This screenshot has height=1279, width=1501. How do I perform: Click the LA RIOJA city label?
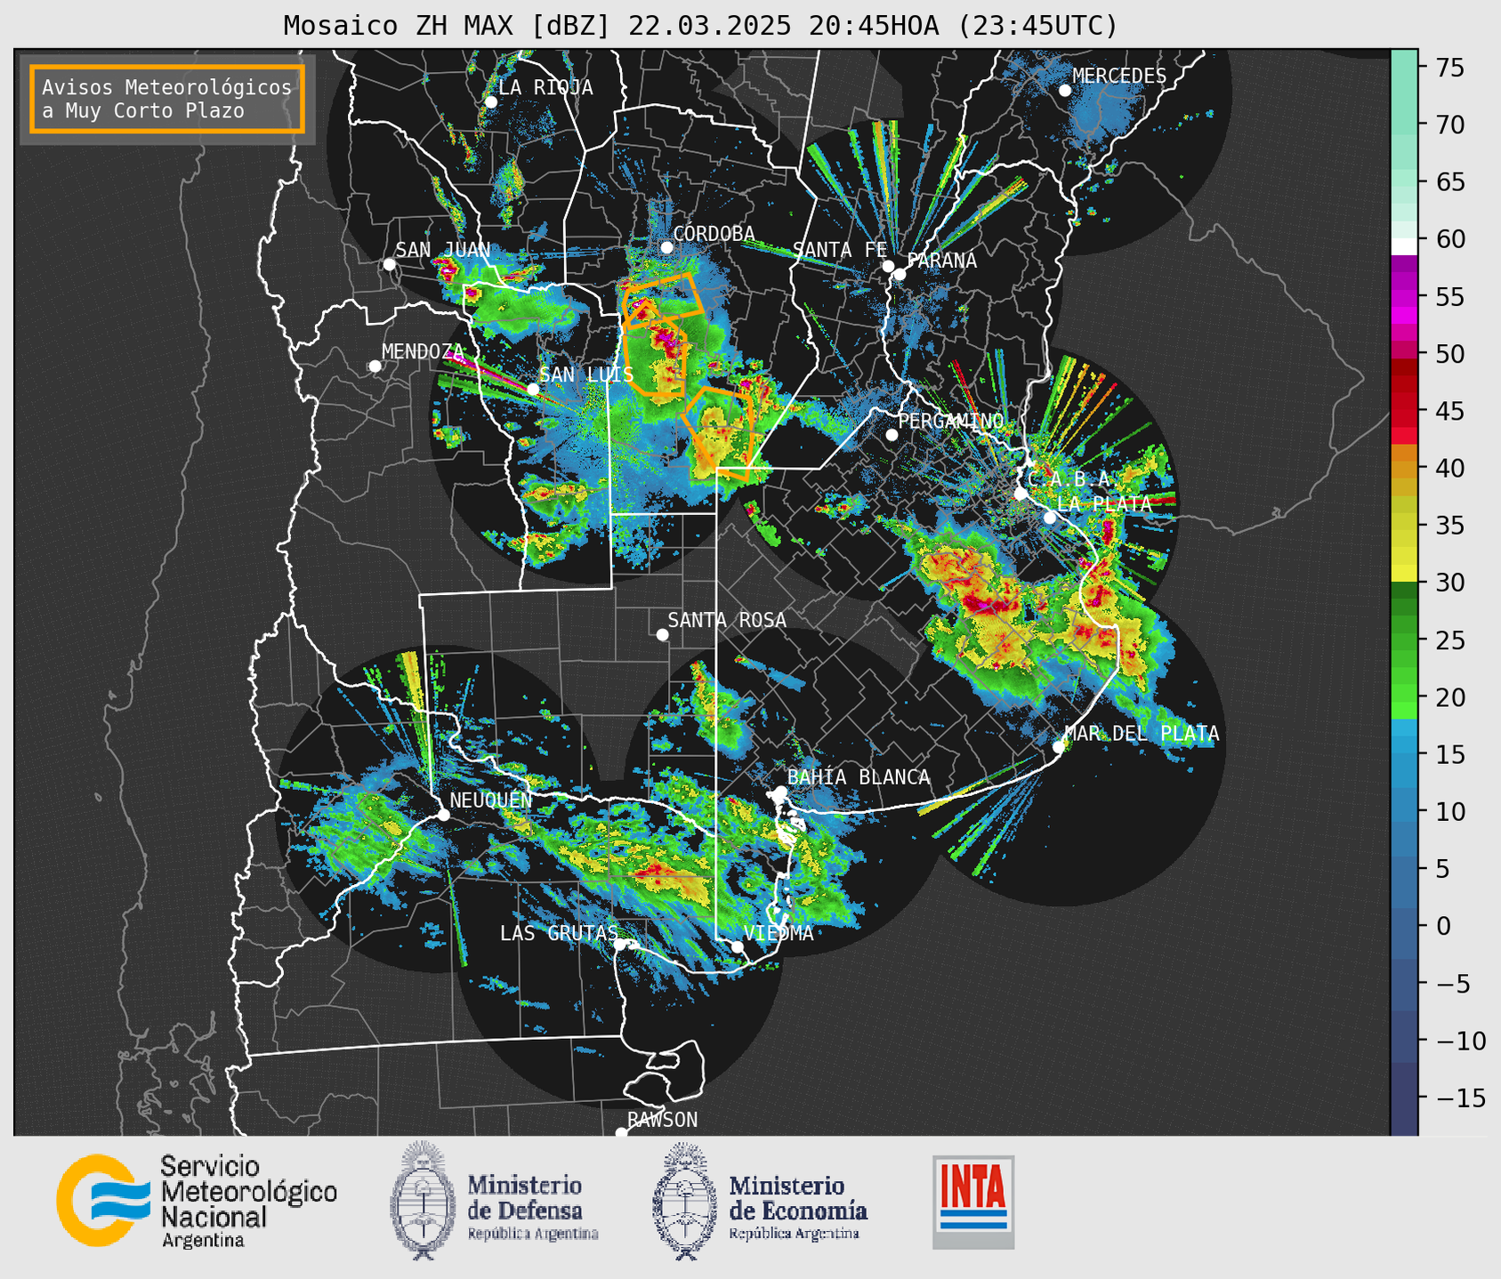click(x=545, y=87)
